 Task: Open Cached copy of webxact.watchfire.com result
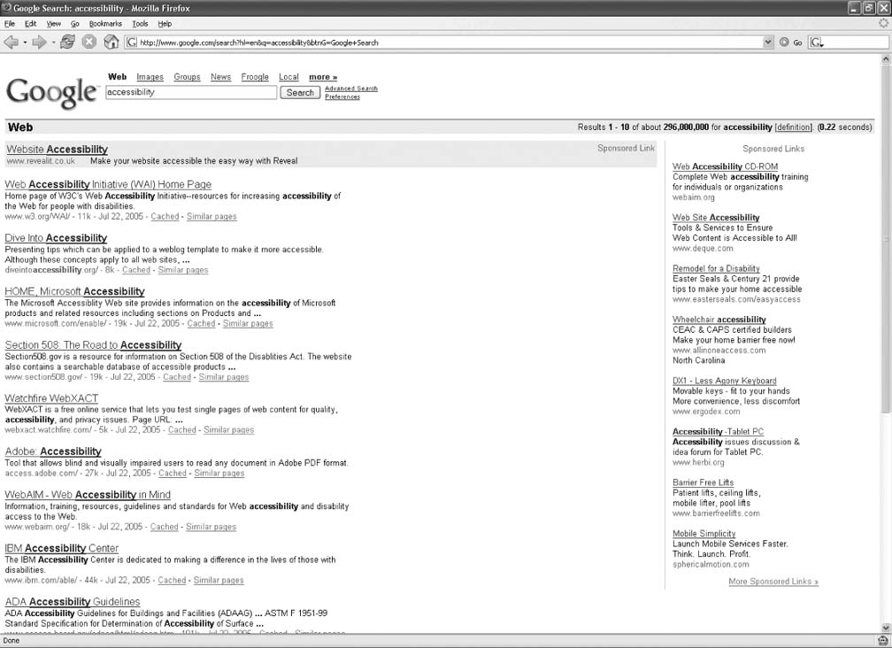[182, 430]
